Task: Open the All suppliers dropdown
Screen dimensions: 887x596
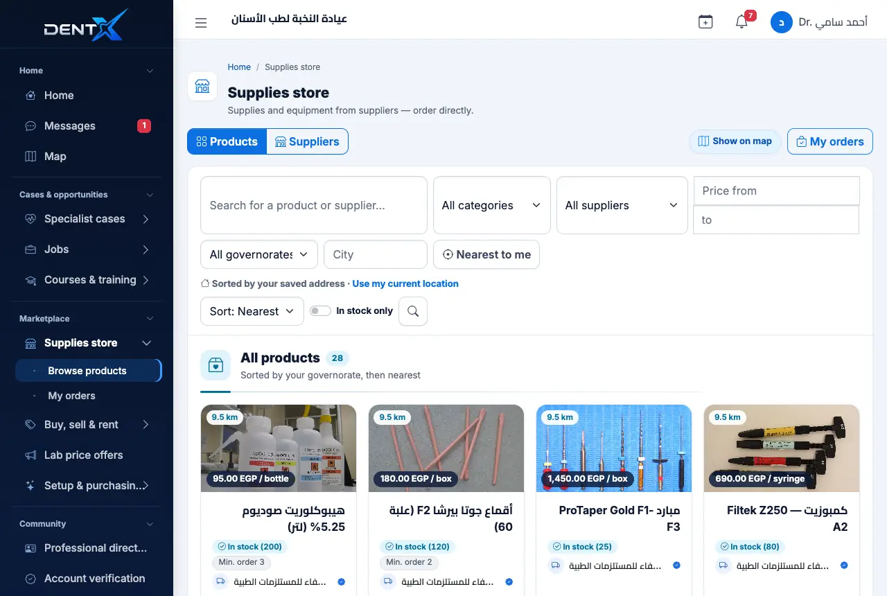Action: 622,205
